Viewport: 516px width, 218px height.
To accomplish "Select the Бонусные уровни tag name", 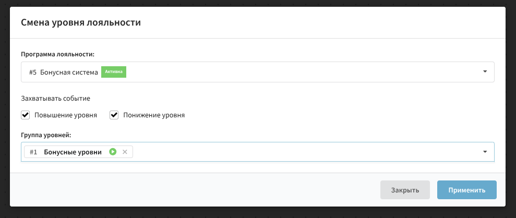I will 73,152.
